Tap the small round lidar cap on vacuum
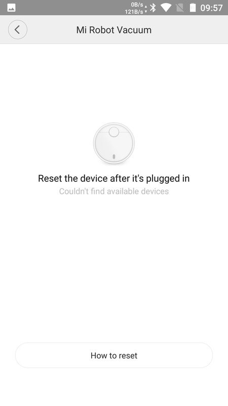The image size is (228, 406). 113,132
